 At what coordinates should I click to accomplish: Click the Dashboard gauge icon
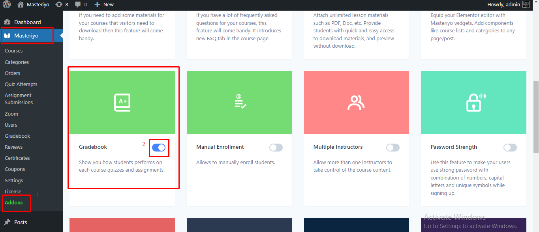tap(7, 22)
